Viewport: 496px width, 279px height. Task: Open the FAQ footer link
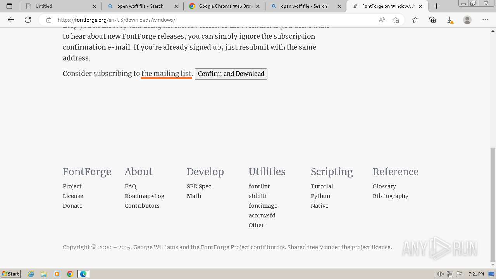click(x=131, y=186)
